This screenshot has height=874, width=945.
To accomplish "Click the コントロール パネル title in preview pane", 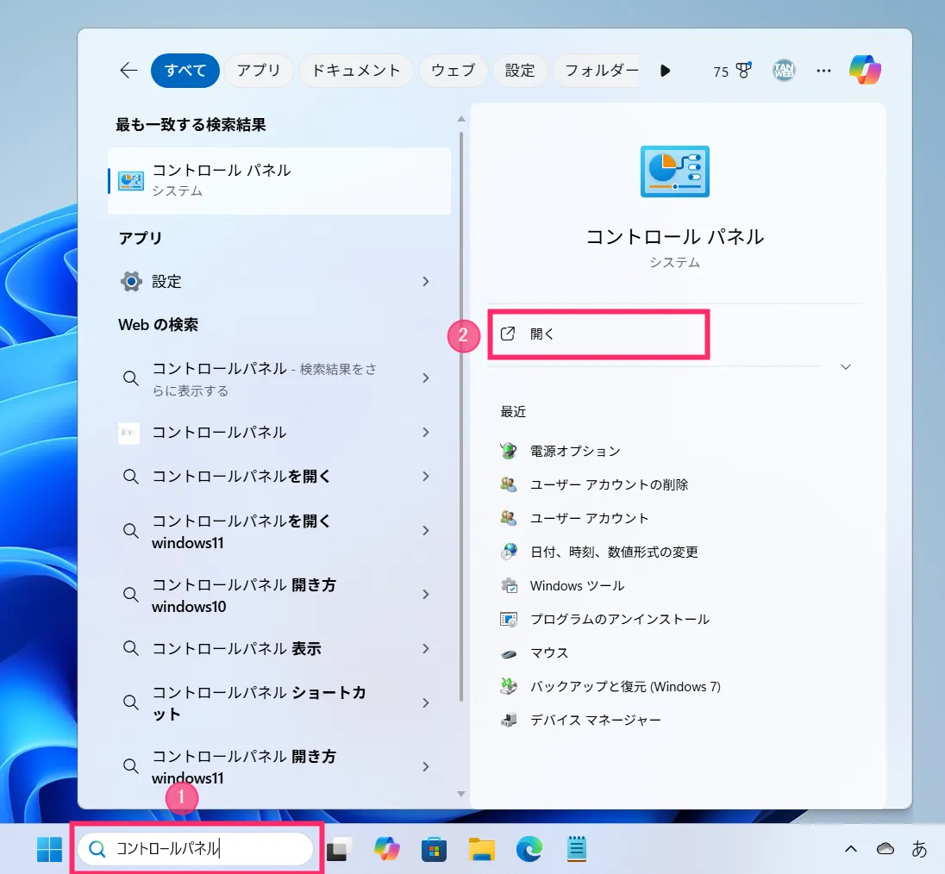I will tap(674, 237).
